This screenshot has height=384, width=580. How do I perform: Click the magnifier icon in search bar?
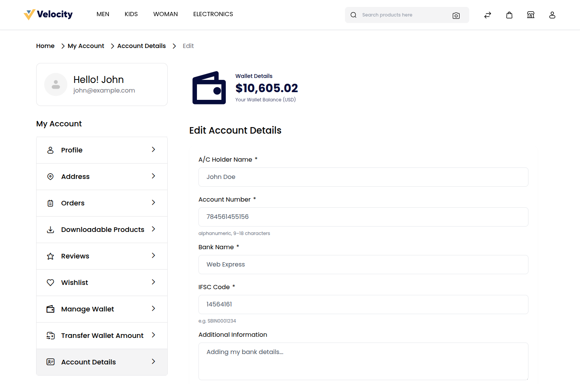(x=353, y=15)
